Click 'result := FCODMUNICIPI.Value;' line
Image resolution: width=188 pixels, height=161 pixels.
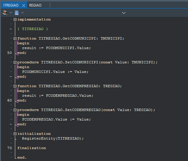tap(56, 48)
